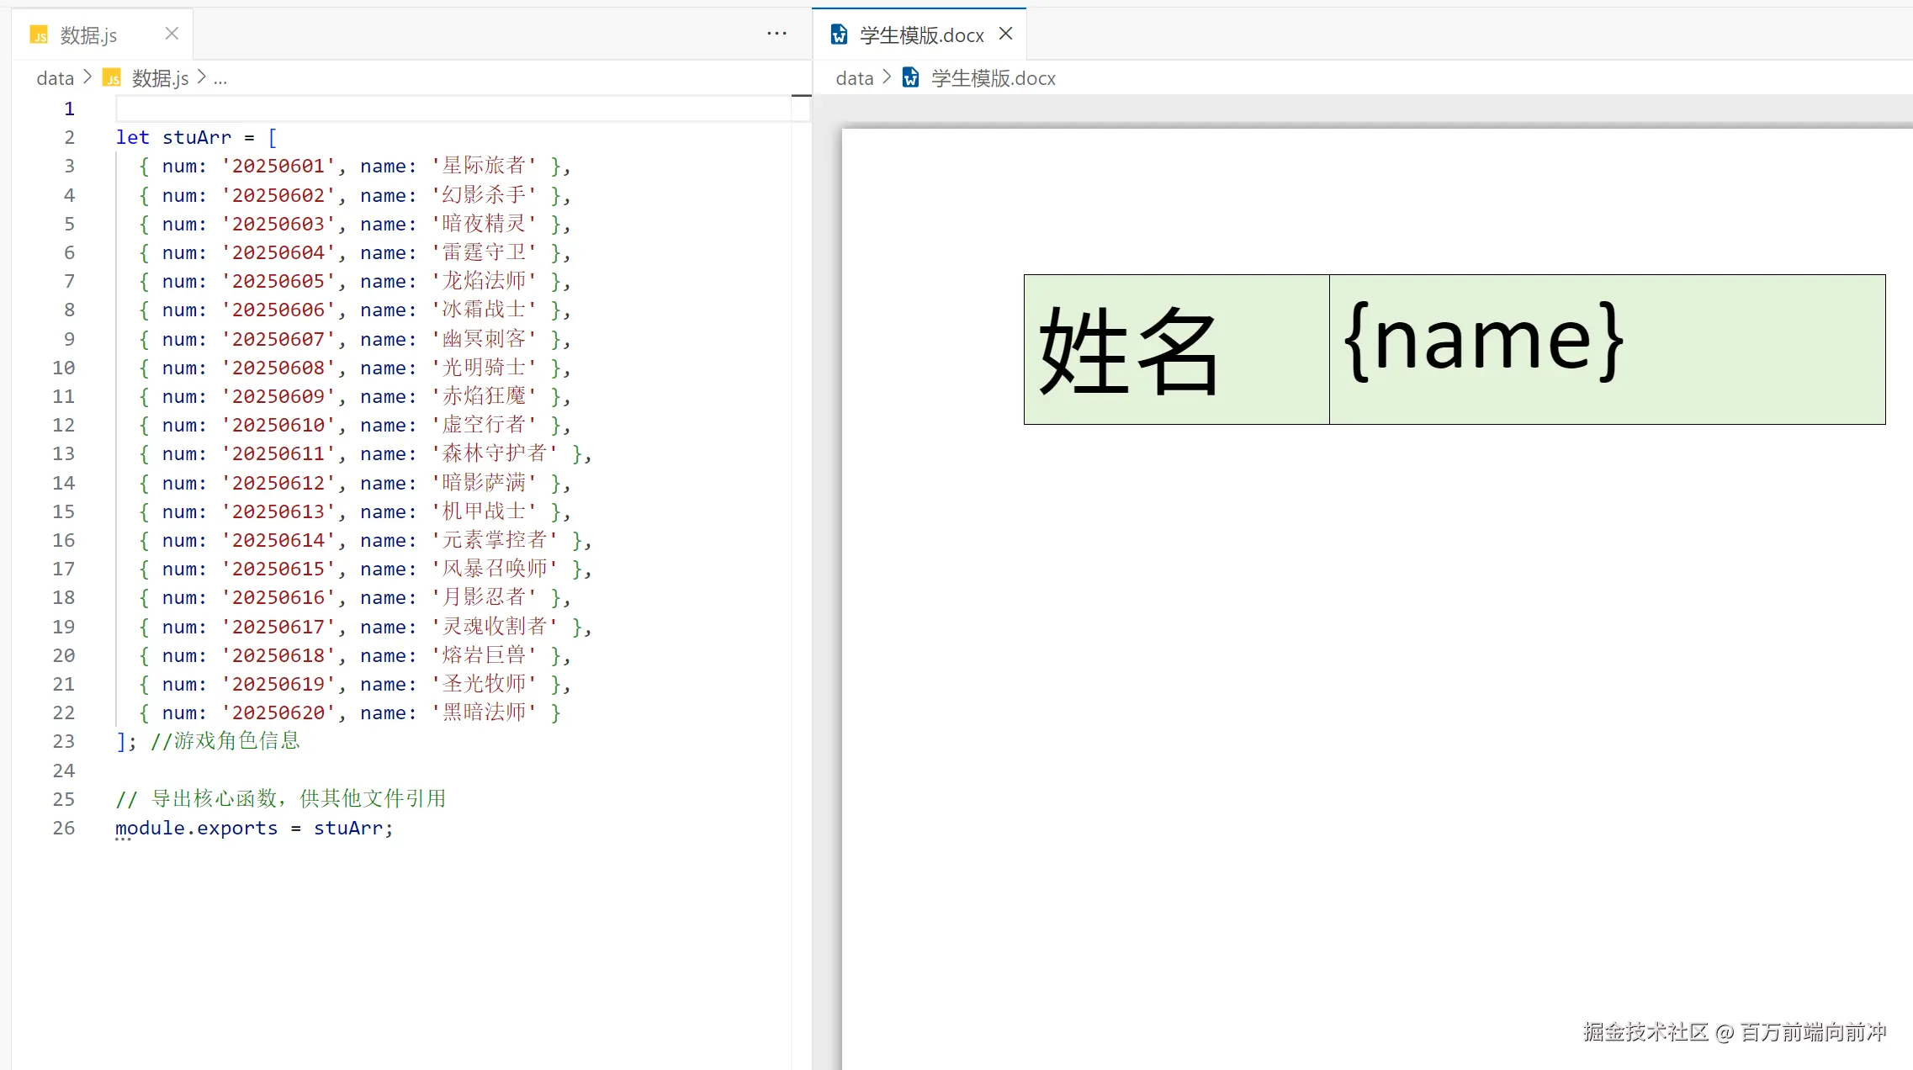Click the Word icon on 学生模版.docx tab
1913x1070 pixels.
839,34
